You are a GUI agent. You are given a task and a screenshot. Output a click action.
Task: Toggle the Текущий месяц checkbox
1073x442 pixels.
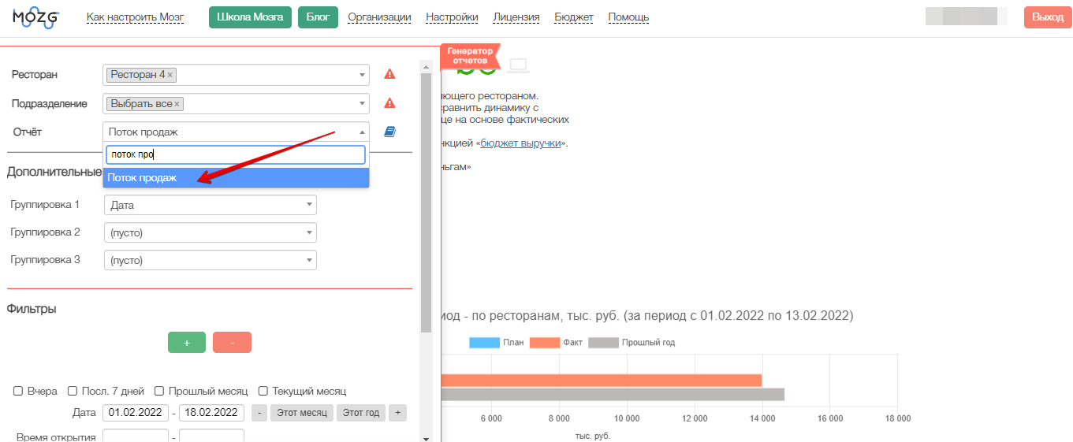pos(264,391)
